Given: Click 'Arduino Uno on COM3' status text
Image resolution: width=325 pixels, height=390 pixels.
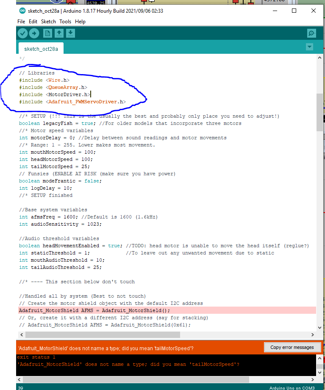Looking at the screenshot, I should (x=292, y=388).
